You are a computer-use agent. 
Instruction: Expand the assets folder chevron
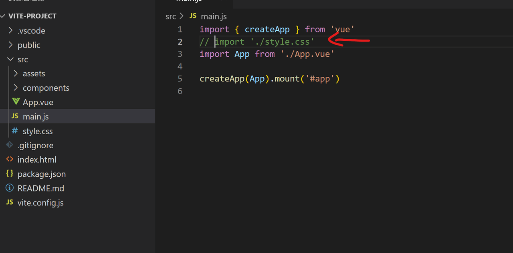click(x=16, y=74)
